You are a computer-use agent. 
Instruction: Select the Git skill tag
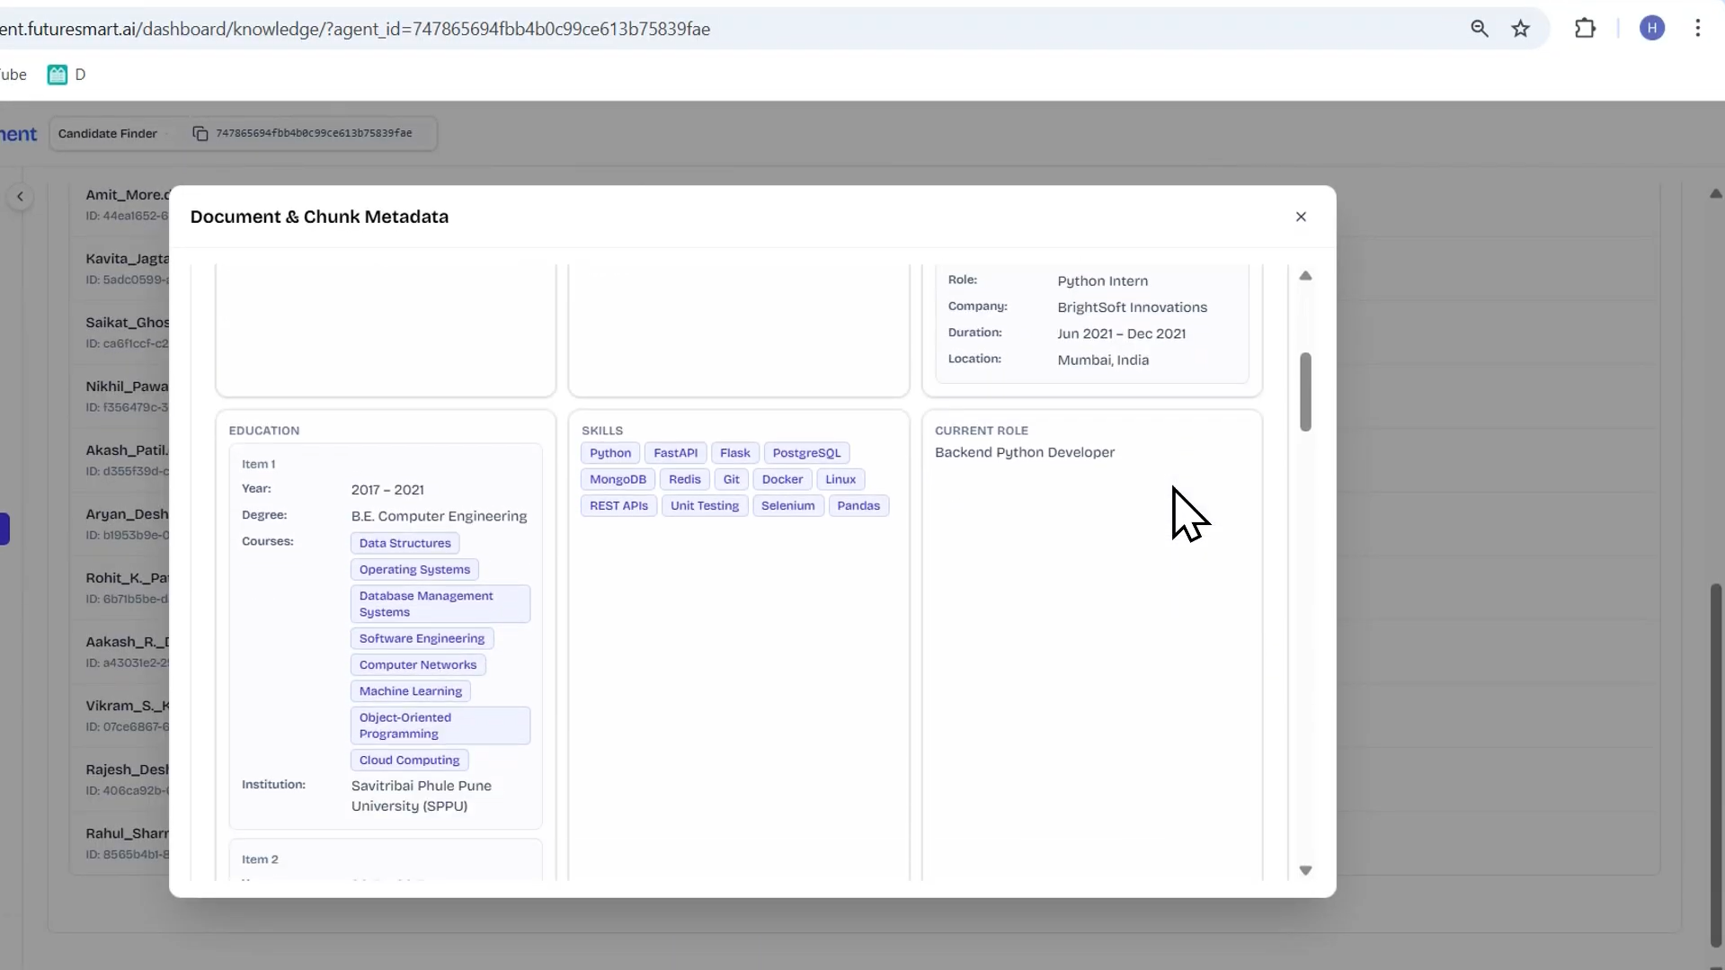point(731,479)
